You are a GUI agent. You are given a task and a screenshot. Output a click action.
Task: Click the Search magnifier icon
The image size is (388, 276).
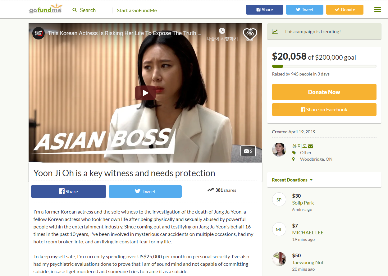tap(75, 10)
